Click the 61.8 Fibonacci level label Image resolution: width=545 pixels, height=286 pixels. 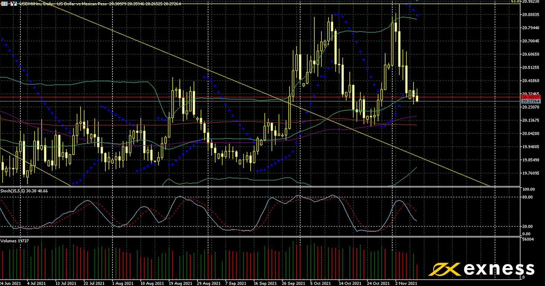click(x=515, y=1)
